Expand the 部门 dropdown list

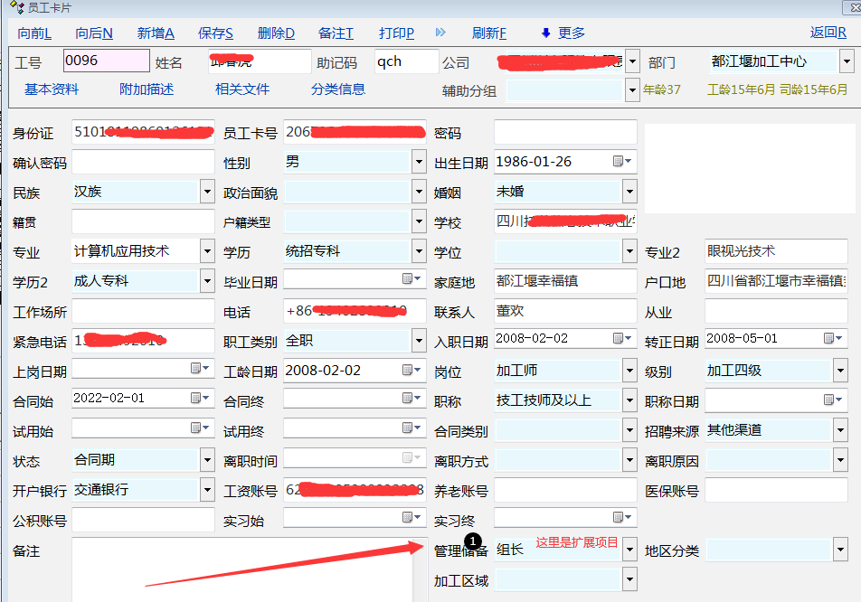pyautogui.click(x=847, y=62)
